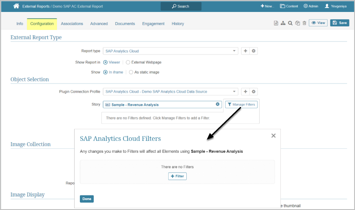Switch to the Associations tab
355x210 pixels.
tap(72, 24)
